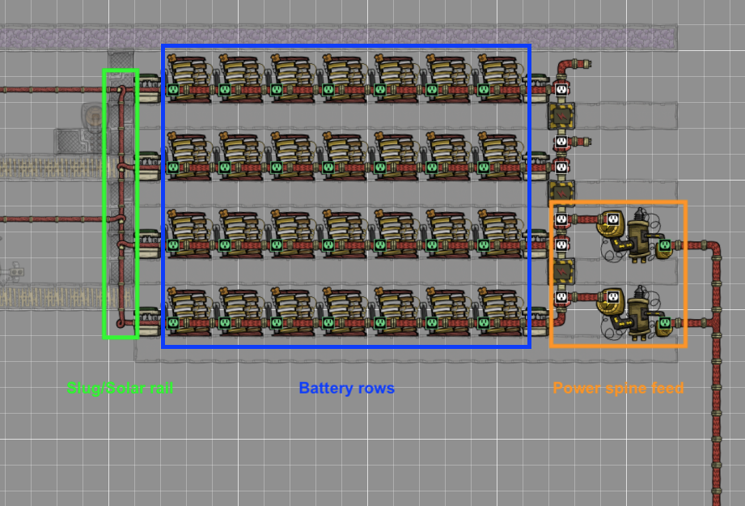
Task: Click the fifth battery in the second row
Action: (396, 156)
